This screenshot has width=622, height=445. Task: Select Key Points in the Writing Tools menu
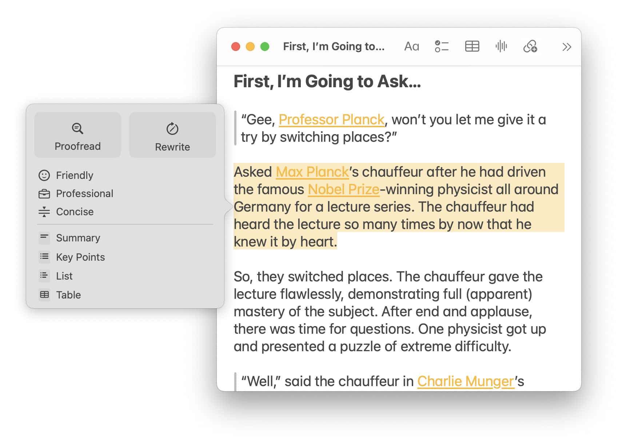click(80, 257)
